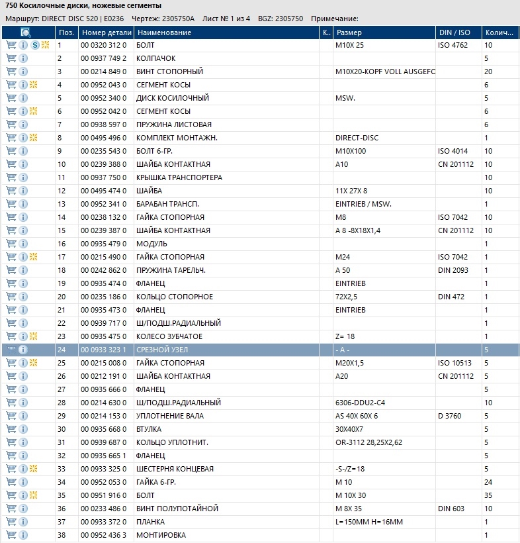This screenshot has height=543, width=520.
Task: Open info icon for СРЕЗНОЙ УЗЕЛ
Action: (x=23, y=350)
